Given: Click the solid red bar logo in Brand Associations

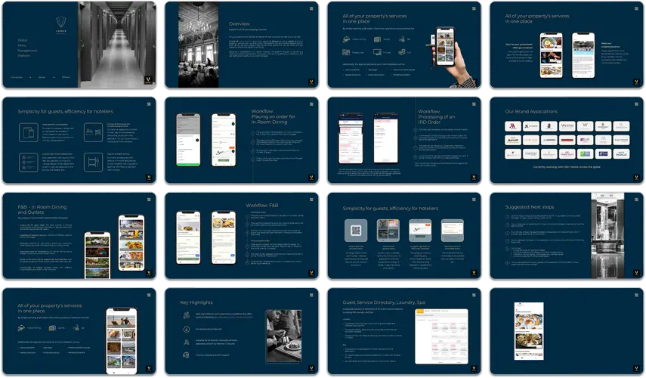Looking at the screenshot, I should coord(567,140).
